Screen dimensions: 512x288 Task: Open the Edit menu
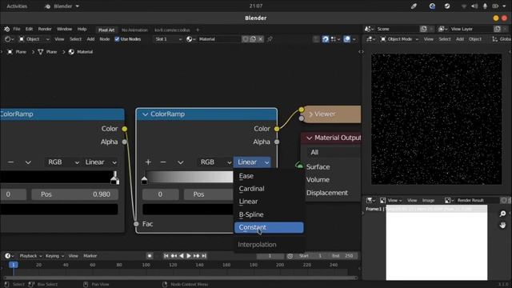pyautogui.click(x=29, y=29)
